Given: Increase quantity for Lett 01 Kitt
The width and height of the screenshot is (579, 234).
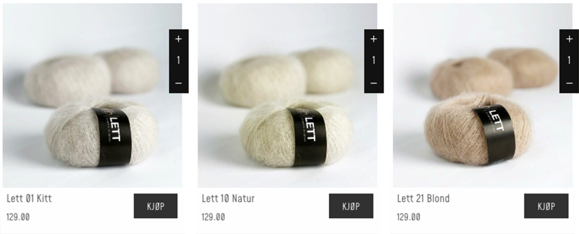Looking at the screenshot, I should pyautogui.click(x=178, y=39).
